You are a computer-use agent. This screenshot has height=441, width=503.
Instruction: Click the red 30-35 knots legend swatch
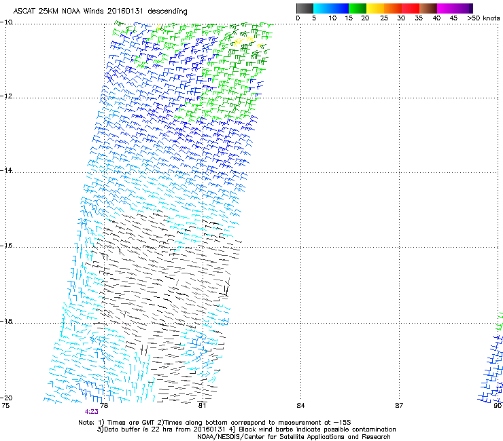click(x=411, y=8)
